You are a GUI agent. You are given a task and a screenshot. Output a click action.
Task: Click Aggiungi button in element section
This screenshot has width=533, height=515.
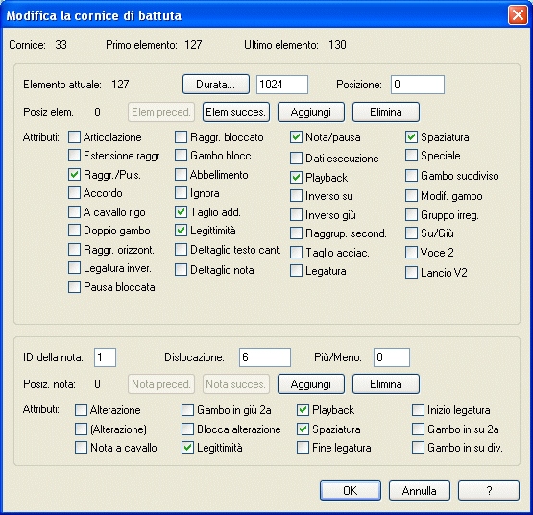pyautogui.click(x=311, y=112)
